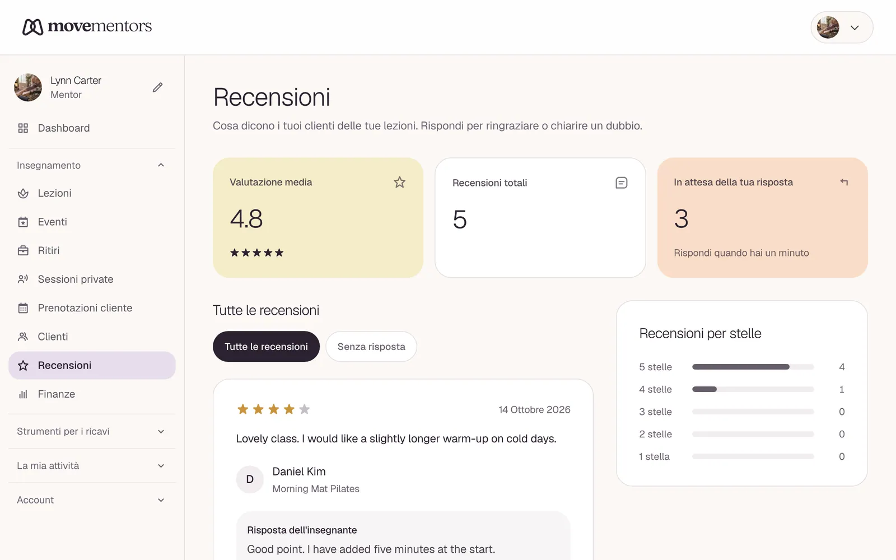Click the Recensioni star icon in sidebar
Viewport: 896px width, 560px height.
[x=23, y=366]
